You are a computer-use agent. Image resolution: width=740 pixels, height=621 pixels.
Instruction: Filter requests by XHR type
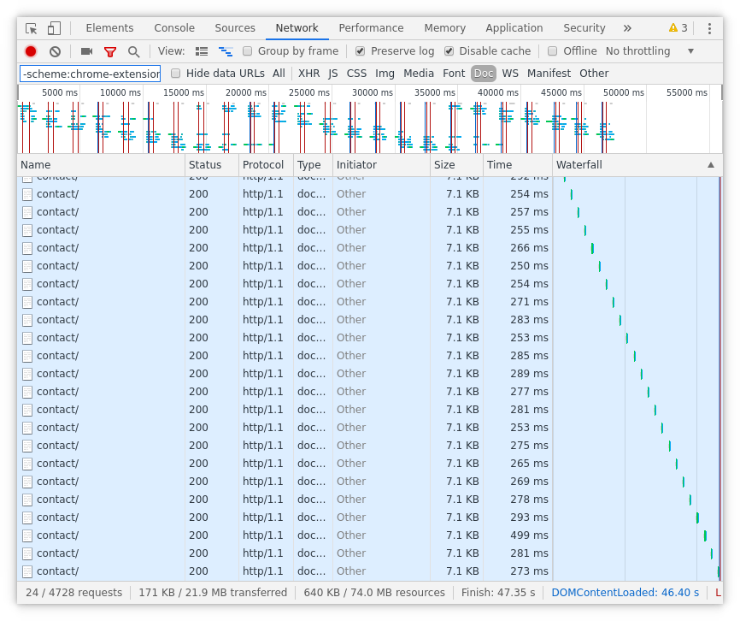point(308,74)
